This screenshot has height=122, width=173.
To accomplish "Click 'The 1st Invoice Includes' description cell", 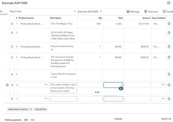I will 62,62.
